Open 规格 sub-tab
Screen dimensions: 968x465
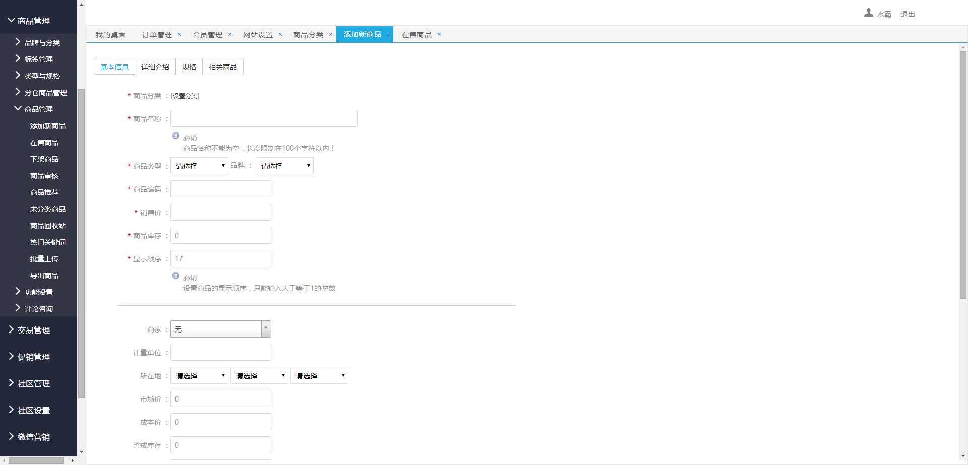tap(189, 67)
